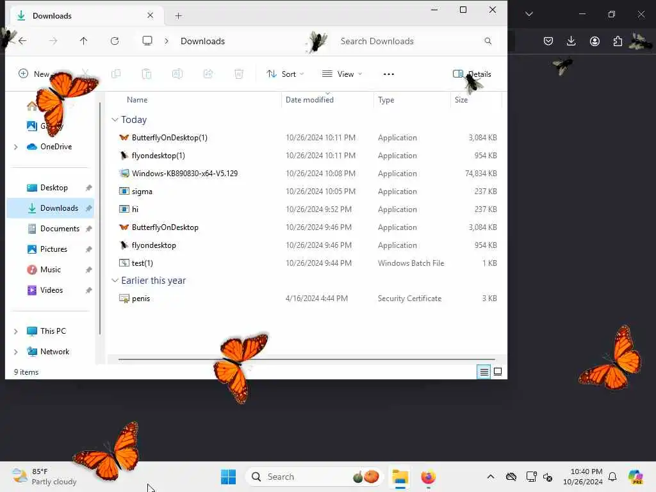Viewport: 656px width, 492px height.
Task: Sort by the Type column header
Action: coord(386,99)
